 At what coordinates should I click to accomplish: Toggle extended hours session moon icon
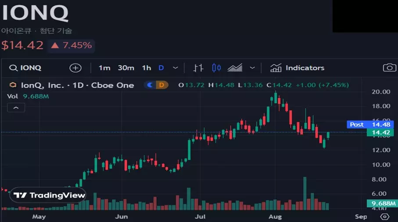pyautogui.click(x=150, y=85)
